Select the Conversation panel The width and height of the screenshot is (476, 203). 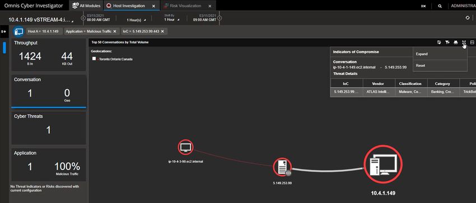49,91
